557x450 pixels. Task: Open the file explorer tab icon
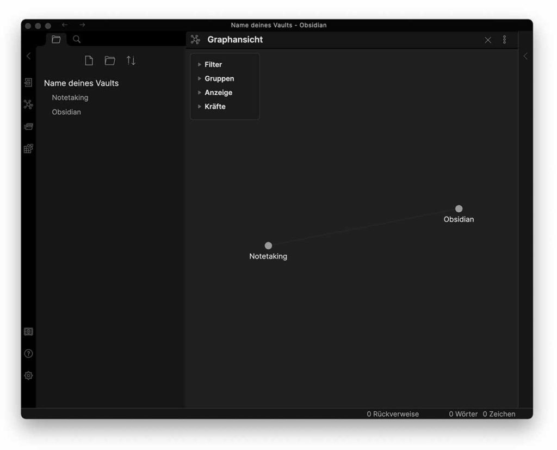56,40
